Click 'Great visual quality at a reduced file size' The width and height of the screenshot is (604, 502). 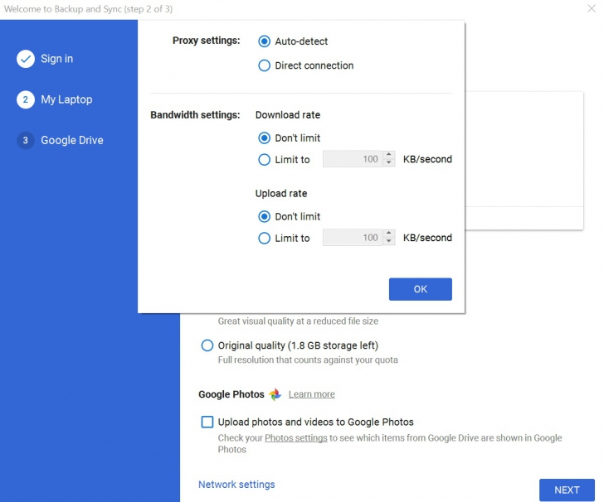298,321
